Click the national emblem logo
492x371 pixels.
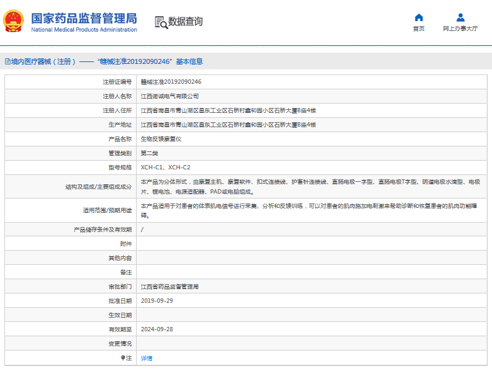[14, 21]
